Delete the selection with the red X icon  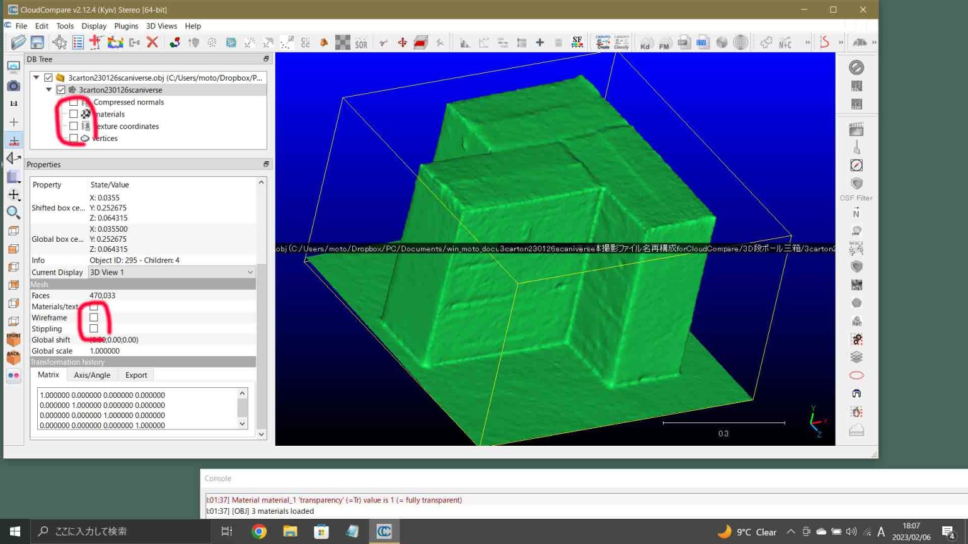(x=152, y=42)
